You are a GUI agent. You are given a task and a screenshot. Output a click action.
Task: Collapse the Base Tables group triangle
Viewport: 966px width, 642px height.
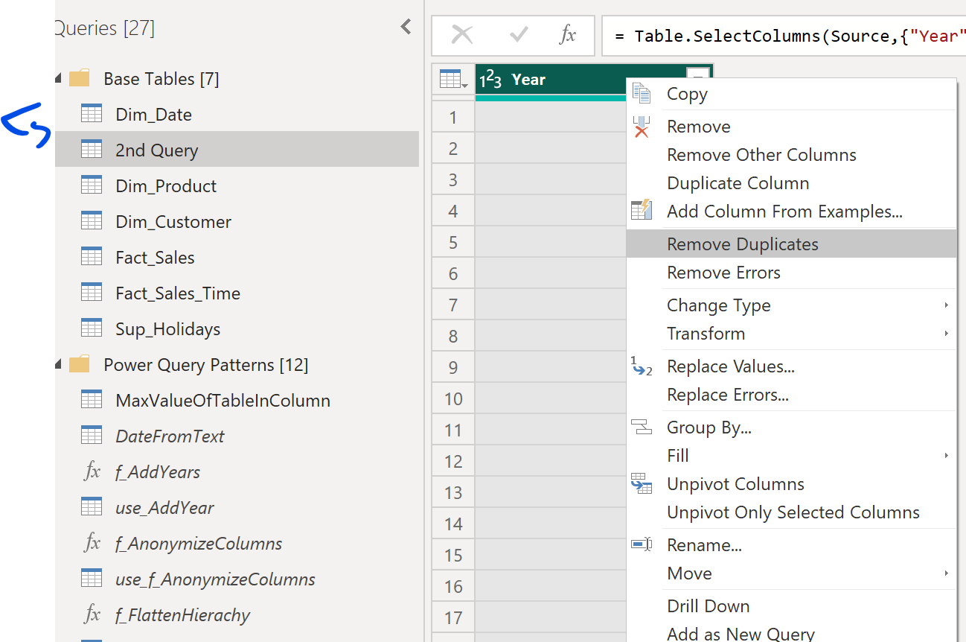tap(59, 79)
